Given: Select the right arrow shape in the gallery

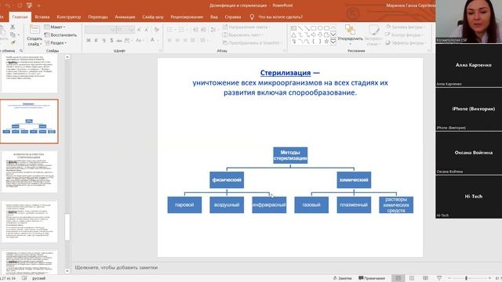Looking at the screenshot, I should (x=314, y=34).
